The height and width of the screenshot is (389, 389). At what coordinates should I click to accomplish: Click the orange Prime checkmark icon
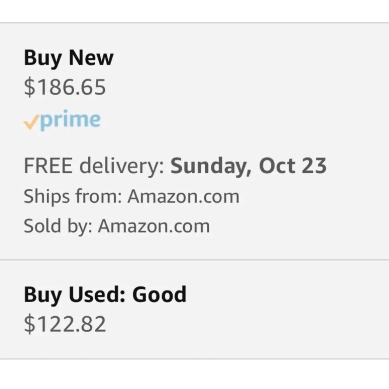pos(31,122)
